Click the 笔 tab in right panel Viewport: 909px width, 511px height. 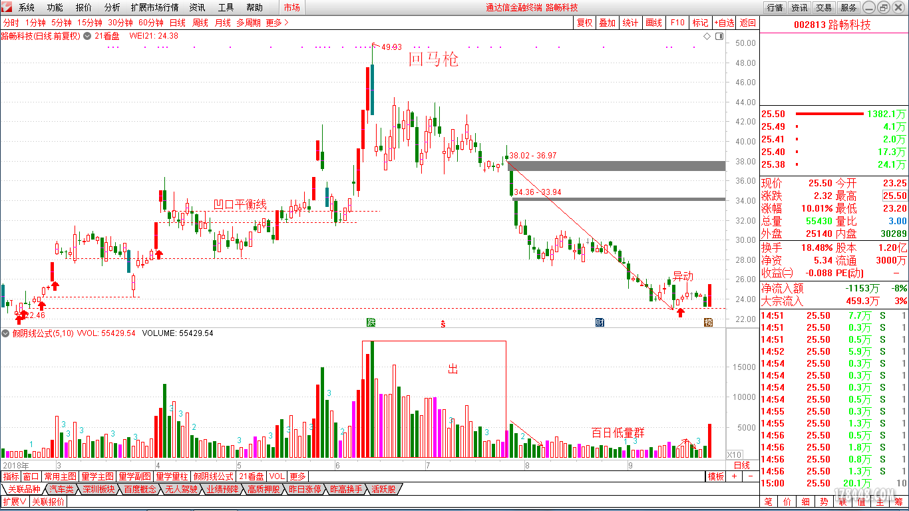tap(768, 502)
